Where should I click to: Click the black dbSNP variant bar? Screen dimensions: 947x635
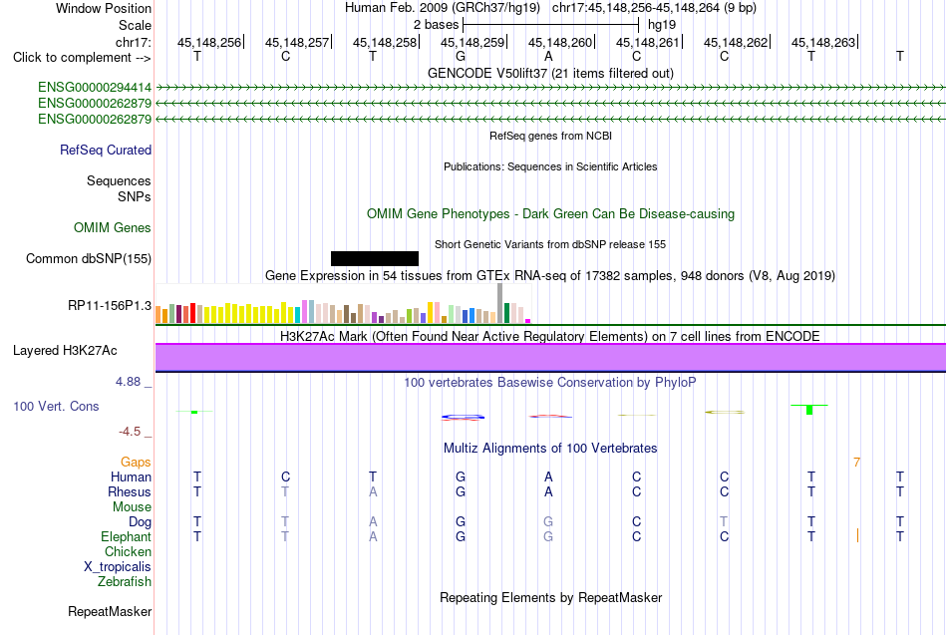(375, 258)
